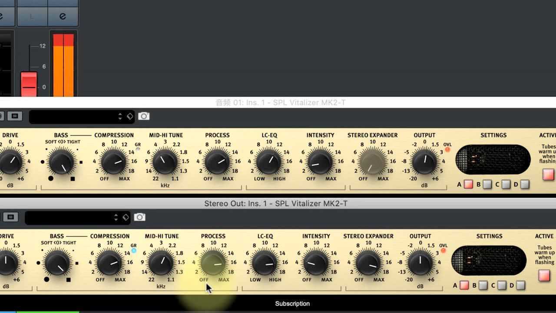Select settings slot D in Stereo Out Vitalizer
Screen dimensions: 556x313
pyautogui.click(x=520, y=285)
